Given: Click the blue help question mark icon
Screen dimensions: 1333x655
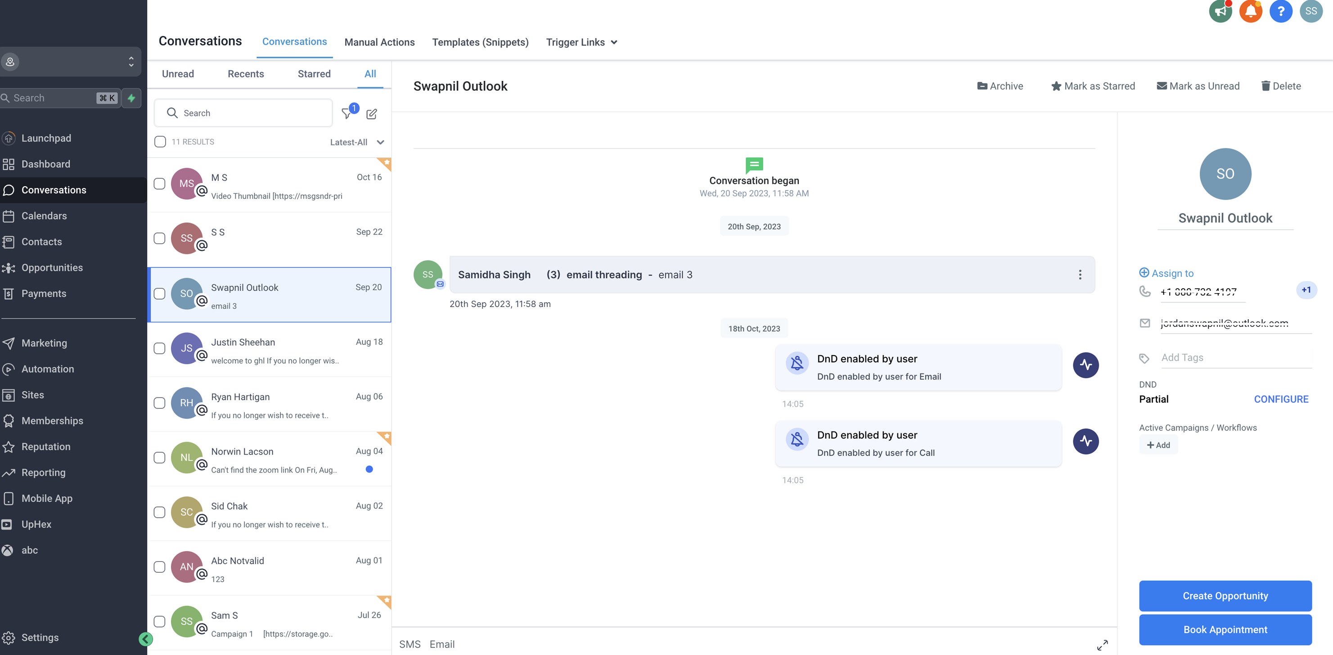Looking at the screenshot, I should (x=1280, y=11).
